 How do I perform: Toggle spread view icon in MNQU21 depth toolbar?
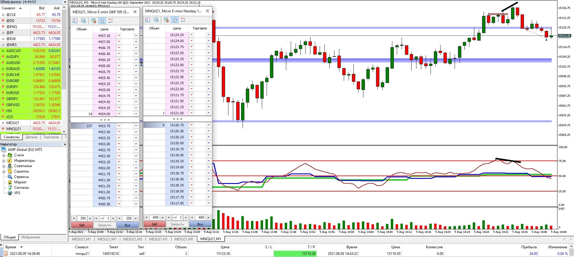[x=175, y=20]
